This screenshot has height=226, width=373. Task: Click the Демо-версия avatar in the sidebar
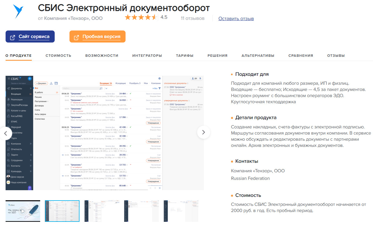click(8, 177)
